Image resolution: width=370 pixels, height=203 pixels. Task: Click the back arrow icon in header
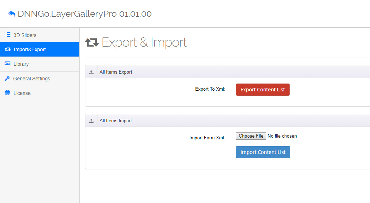12,14
